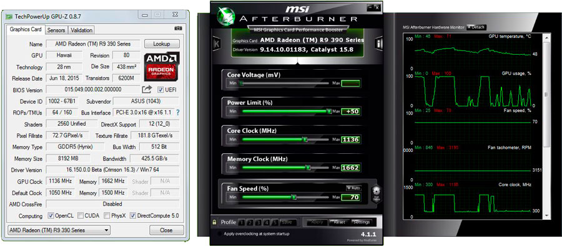Image resolution: width=562 pixels, height=246 pixels.
Task: Toggle the profile lock padlock icon
Action: click(214, 222)
